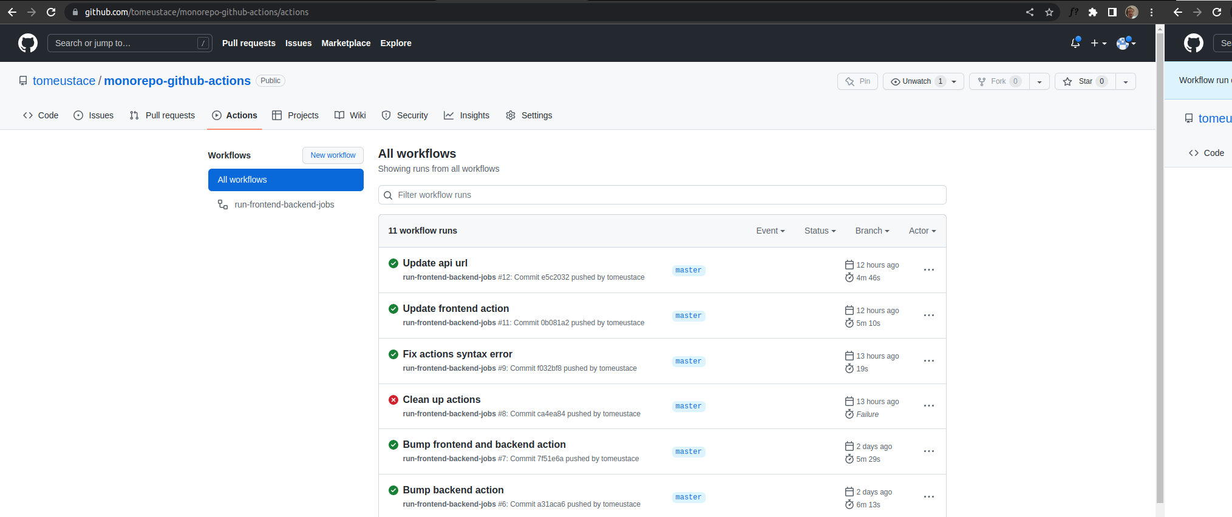Screen dimensions: 1232x517
Task: Reload the page in the right browser window
Action: 1217,12
